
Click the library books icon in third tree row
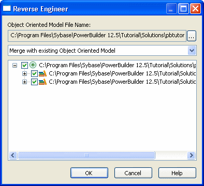pos(42,82)
